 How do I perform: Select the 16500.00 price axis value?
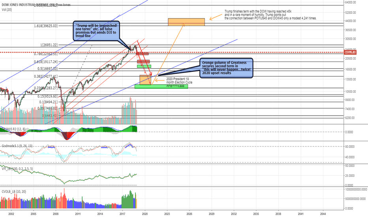351,69
